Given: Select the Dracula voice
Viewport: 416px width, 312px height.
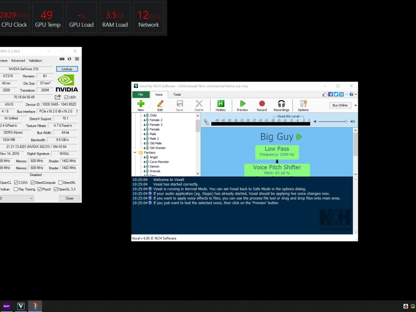Looking at the screenshot, I should (155, 171).
